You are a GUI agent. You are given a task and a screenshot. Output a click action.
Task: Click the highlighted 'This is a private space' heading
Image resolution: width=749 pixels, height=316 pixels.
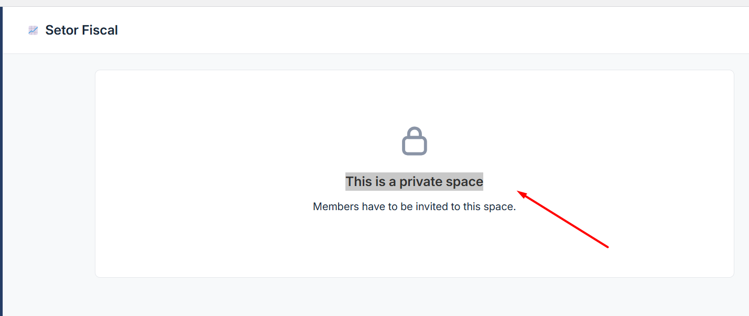(x=414, y=182)
